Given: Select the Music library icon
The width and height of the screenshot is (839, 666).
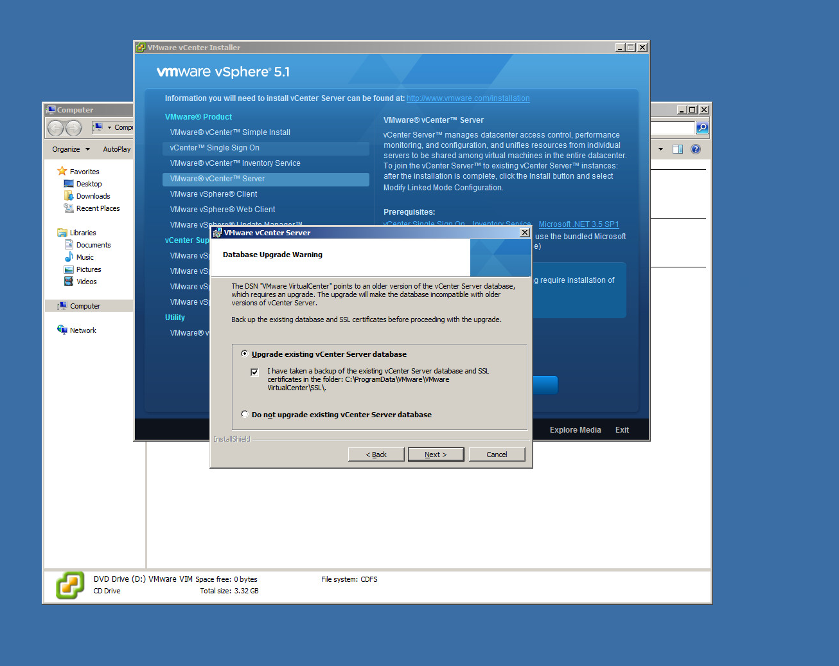Looking at the screenshot, I should [x=69, y=257].
